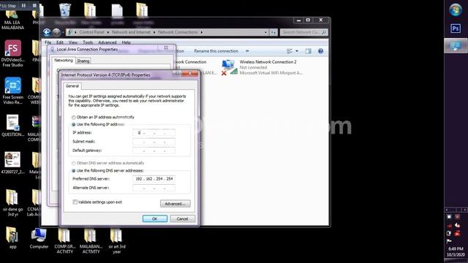Open Photoshop from the taskbar
Image resolution: width=468 pixels, height=263 pixels.
click(456, 28)
